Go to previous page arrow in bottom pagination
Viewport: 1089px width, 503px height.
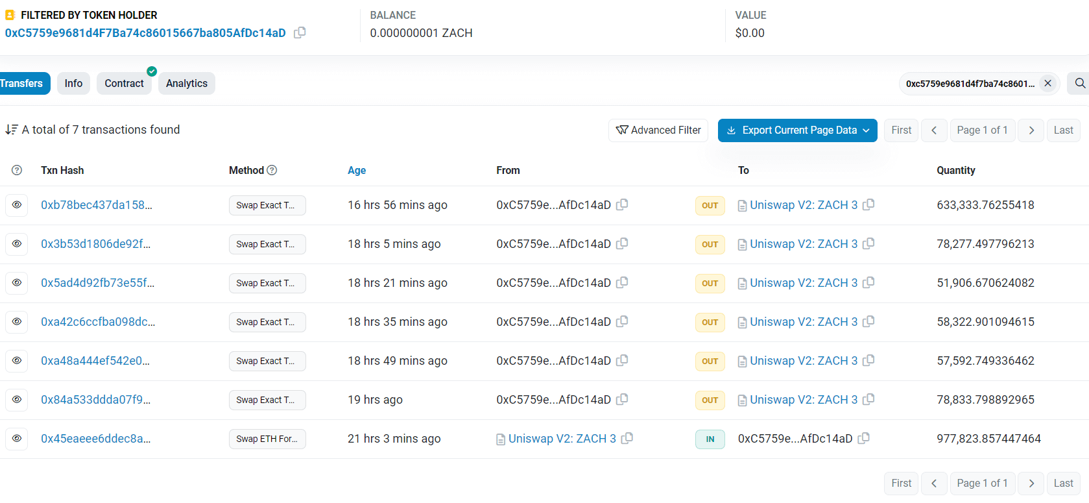tap(934, 484)
